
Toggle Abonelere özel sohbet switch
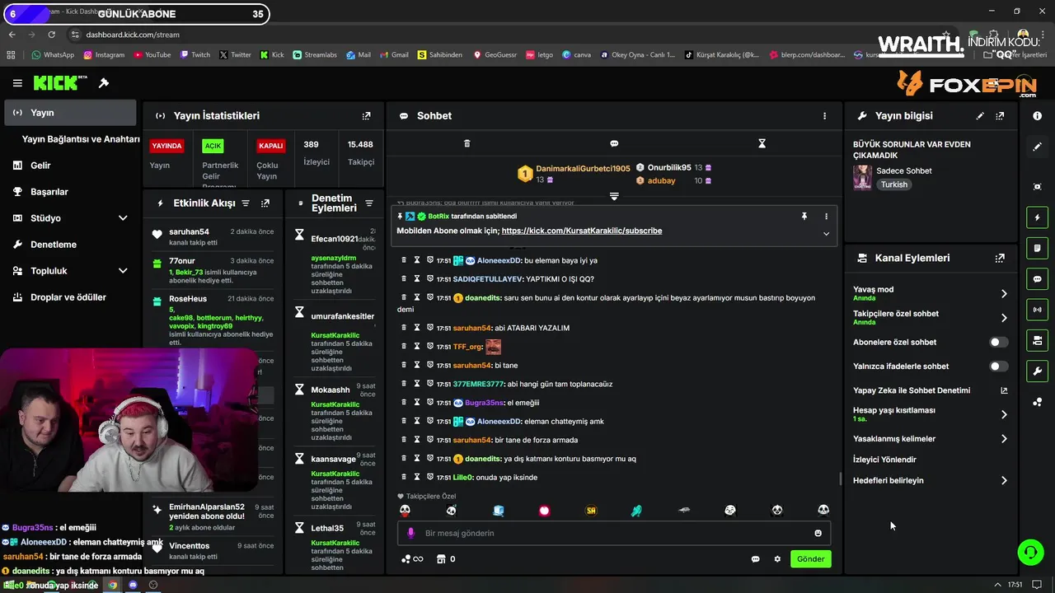tap(998, 342)
